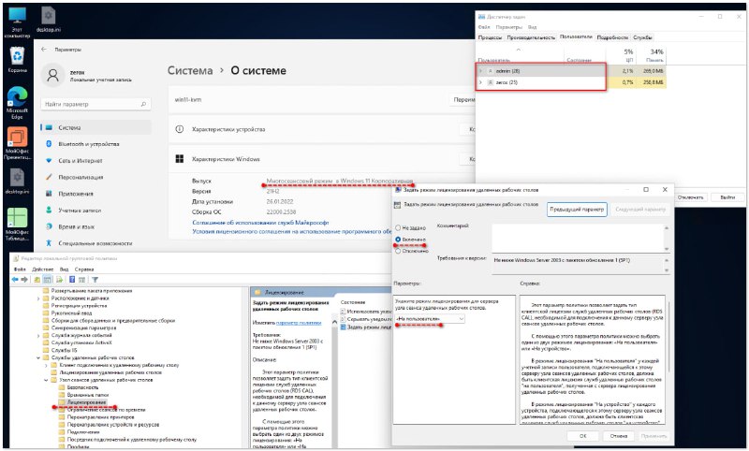Select Перенаправление принтеров folder in tree
The width and height of the screenshot is (749, 451).
(102, 417)
